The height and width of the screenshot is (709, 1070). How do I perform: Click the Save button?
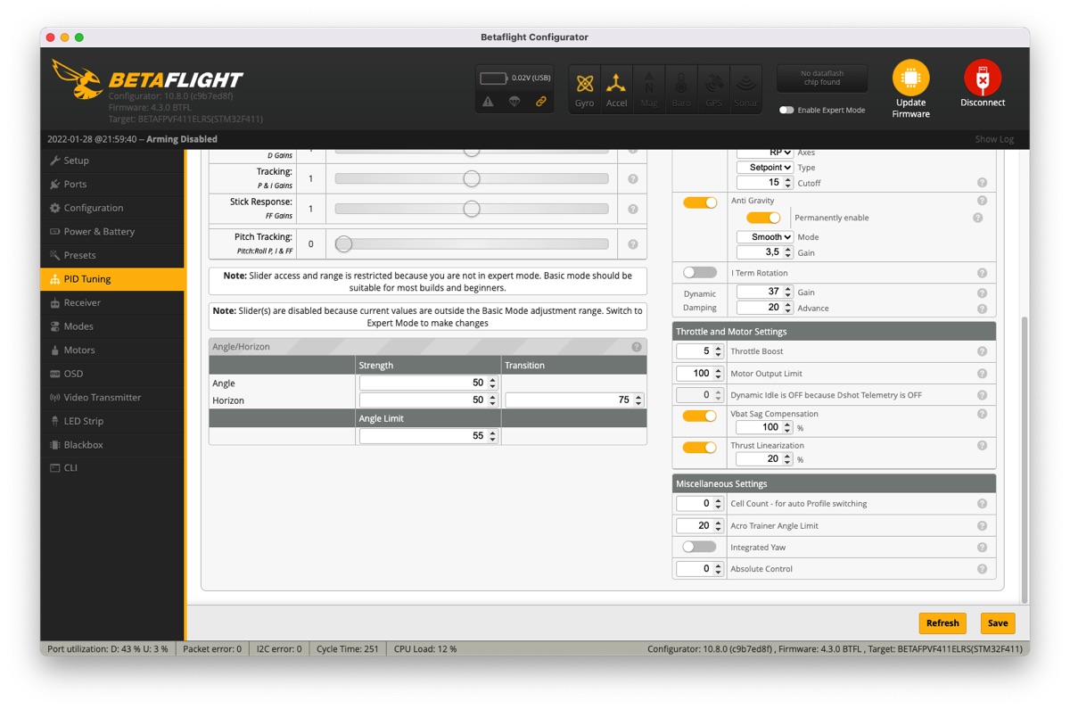tap(998, 623)
